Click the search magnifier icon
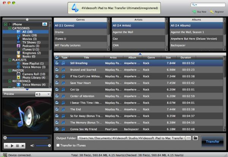This screenshot has height=157, width=228. coord(193,5)
